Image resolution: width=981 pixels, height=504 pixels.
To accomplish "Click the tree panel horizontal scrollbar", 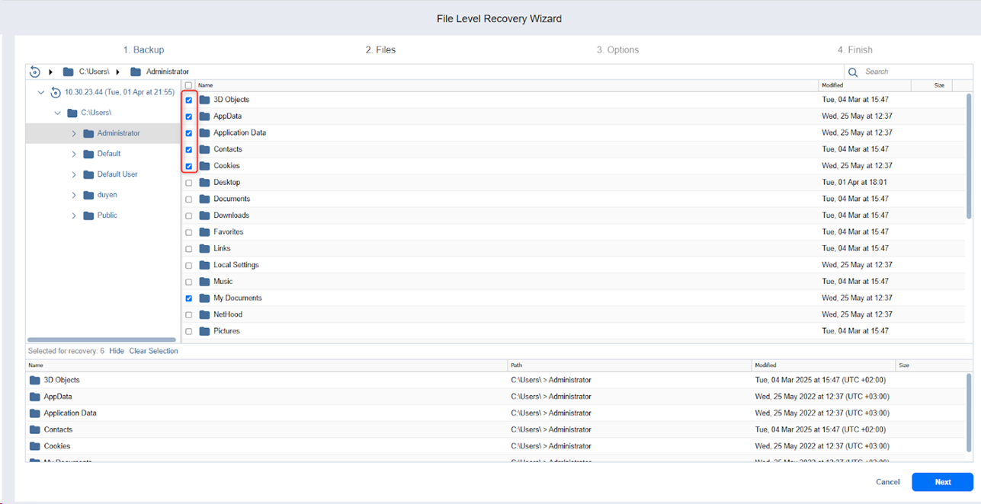I will coord(101,340).
